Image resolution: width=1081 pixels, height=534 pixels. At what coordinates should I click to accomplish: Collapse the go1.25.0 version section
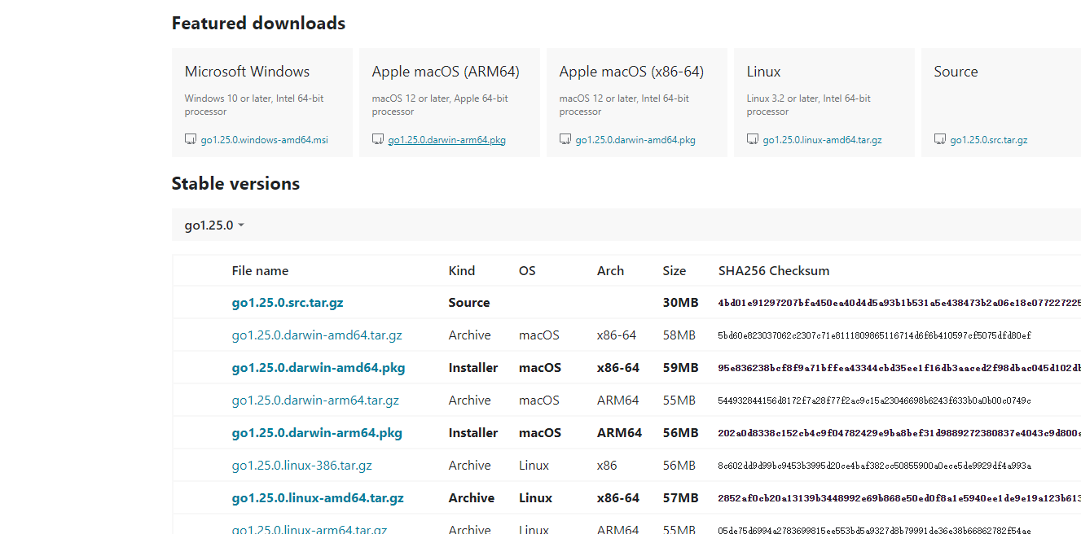point(214,225)
